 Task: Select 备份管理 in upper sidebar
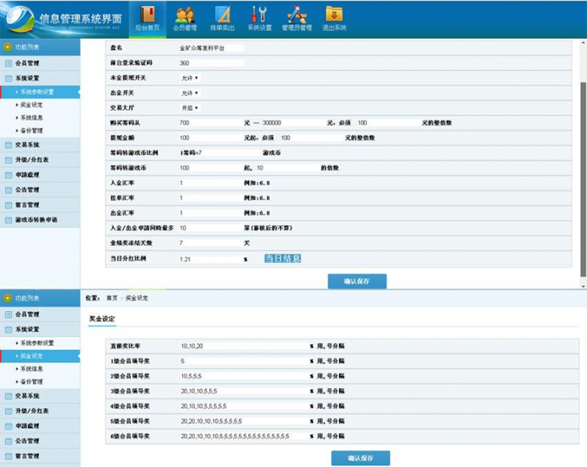point(32,130)
